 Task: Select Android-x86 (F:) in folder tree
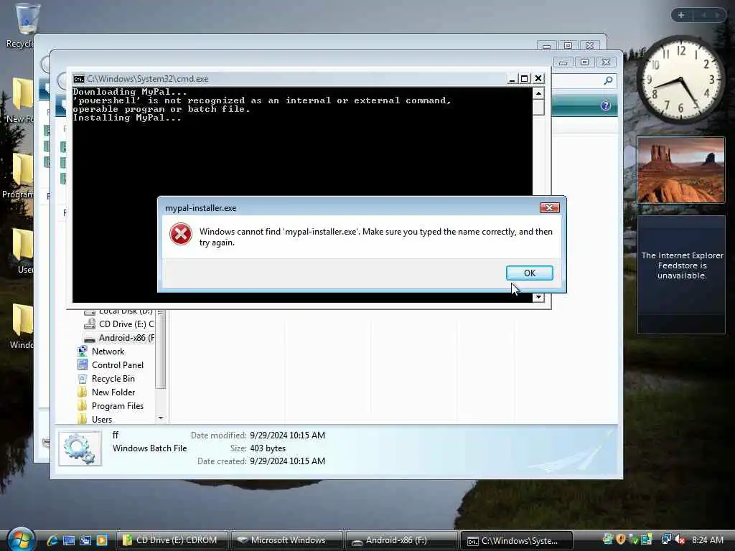[126, 338]
